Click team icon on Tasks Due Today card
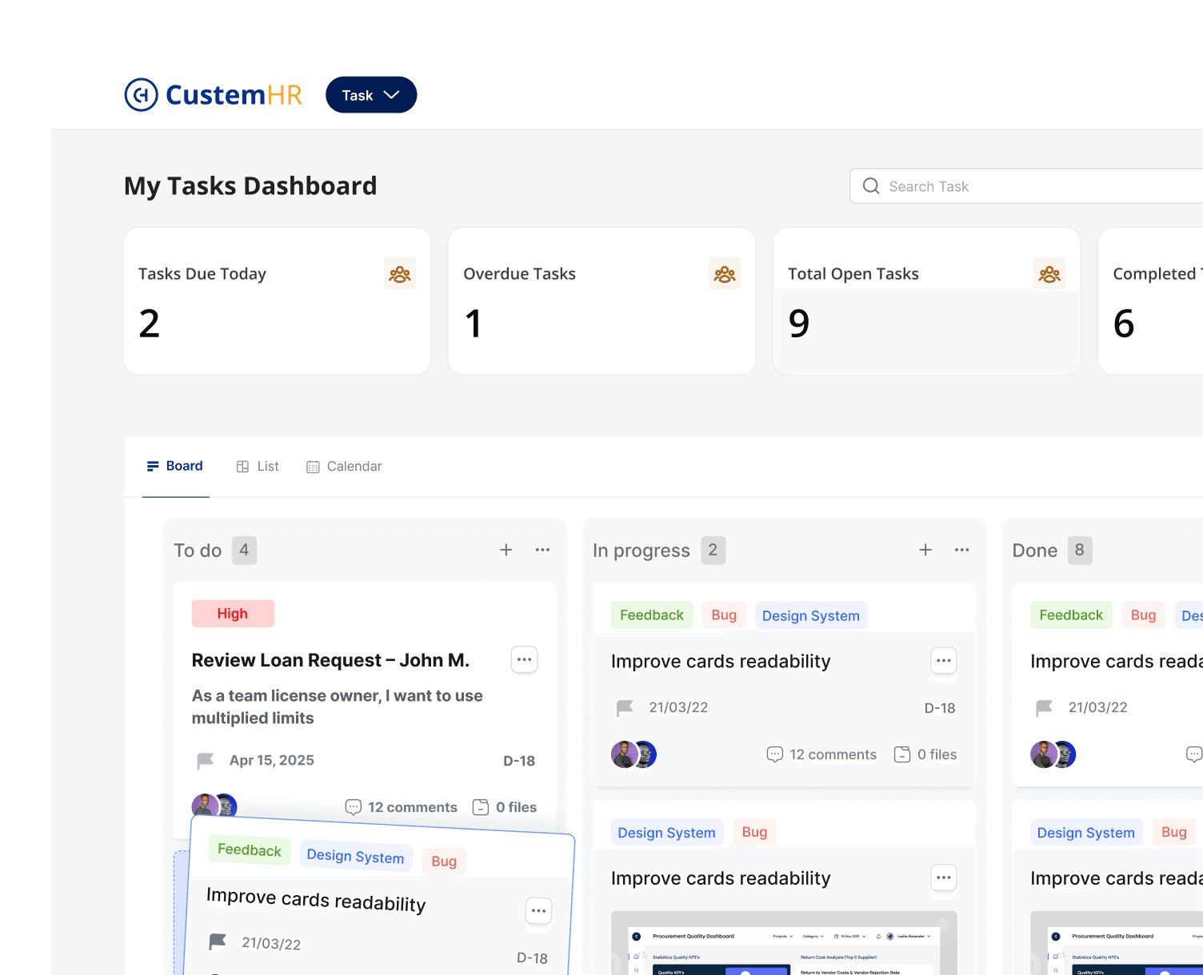The width and height of the screenshot is (1203, 975). coord(399,274)
